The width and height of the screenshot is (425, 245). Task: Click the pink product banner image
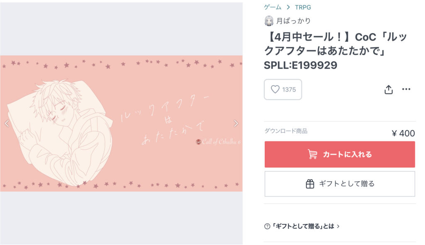point(121,123)
